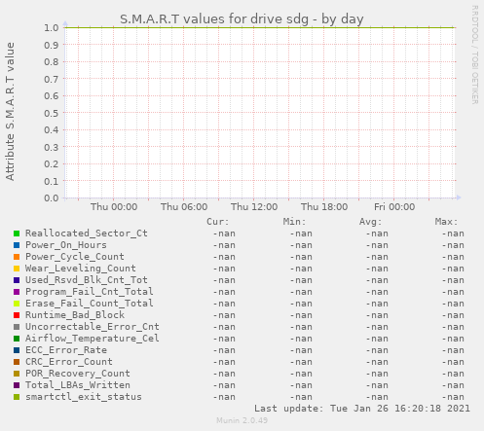Click the orange Power_Cycle_Count legend swatch
This screenshot has width=484, height=431.
coord(17,257)
